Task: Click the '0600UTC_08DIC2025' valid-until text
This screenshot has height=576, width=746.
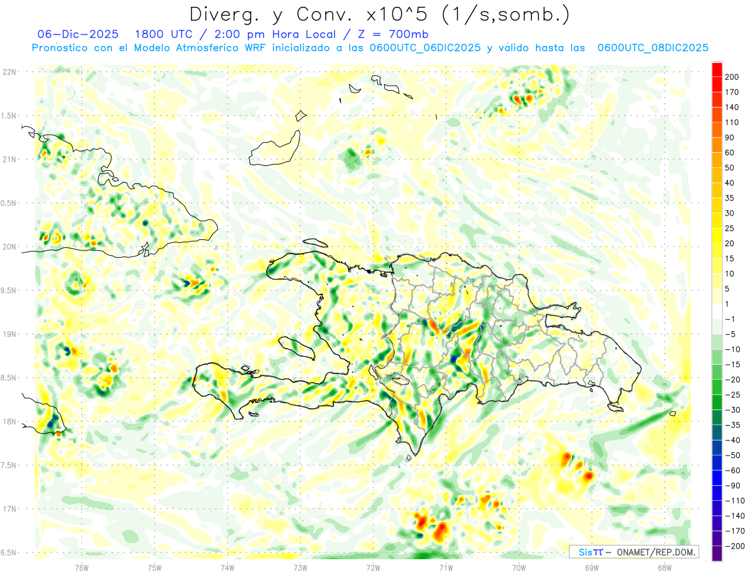Action: click(x=653, y=48)
